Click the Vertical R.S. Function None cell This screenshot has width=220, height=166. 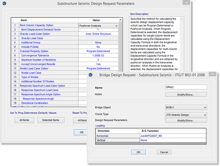coord(144,140)
